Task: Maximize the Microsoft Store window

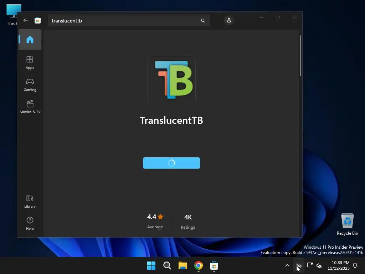Action: [277, 17]
